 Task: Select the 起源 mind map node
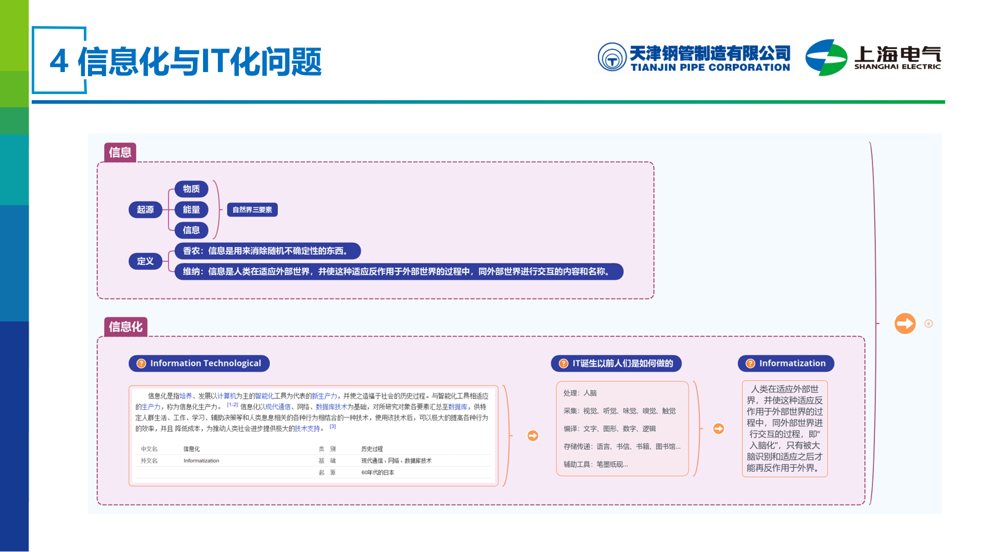coord(145,210)
